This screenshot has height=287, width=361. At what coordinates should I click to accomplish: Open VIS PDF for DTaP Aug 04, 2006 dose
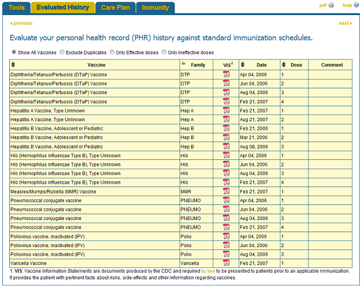click(226, 92)
